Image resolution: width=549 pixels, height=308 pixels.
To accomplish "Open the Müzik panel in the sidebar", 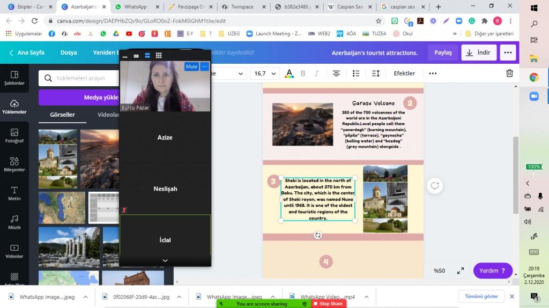I will click(14, 222).
